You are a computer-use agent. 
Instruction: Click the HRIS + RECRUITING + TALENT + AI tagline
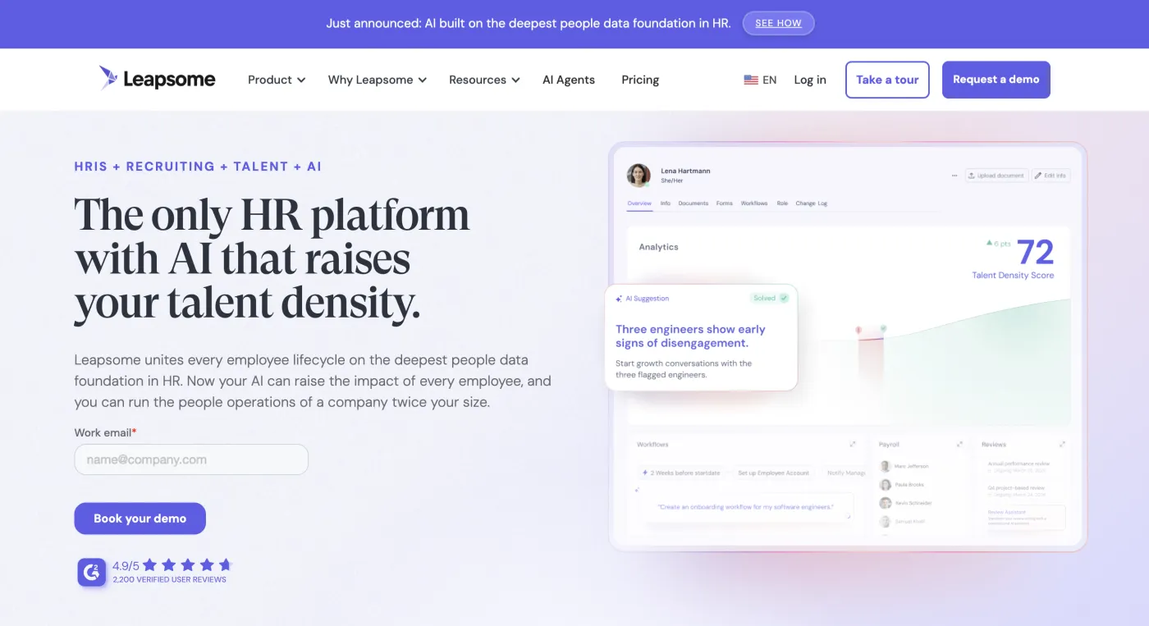(198, 167)
